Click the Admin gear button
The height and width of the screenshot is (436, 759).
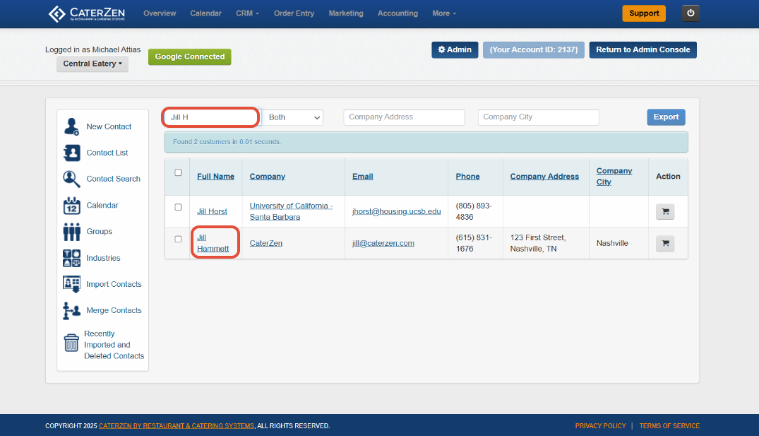pyautogui.click(x=455, y=50)
